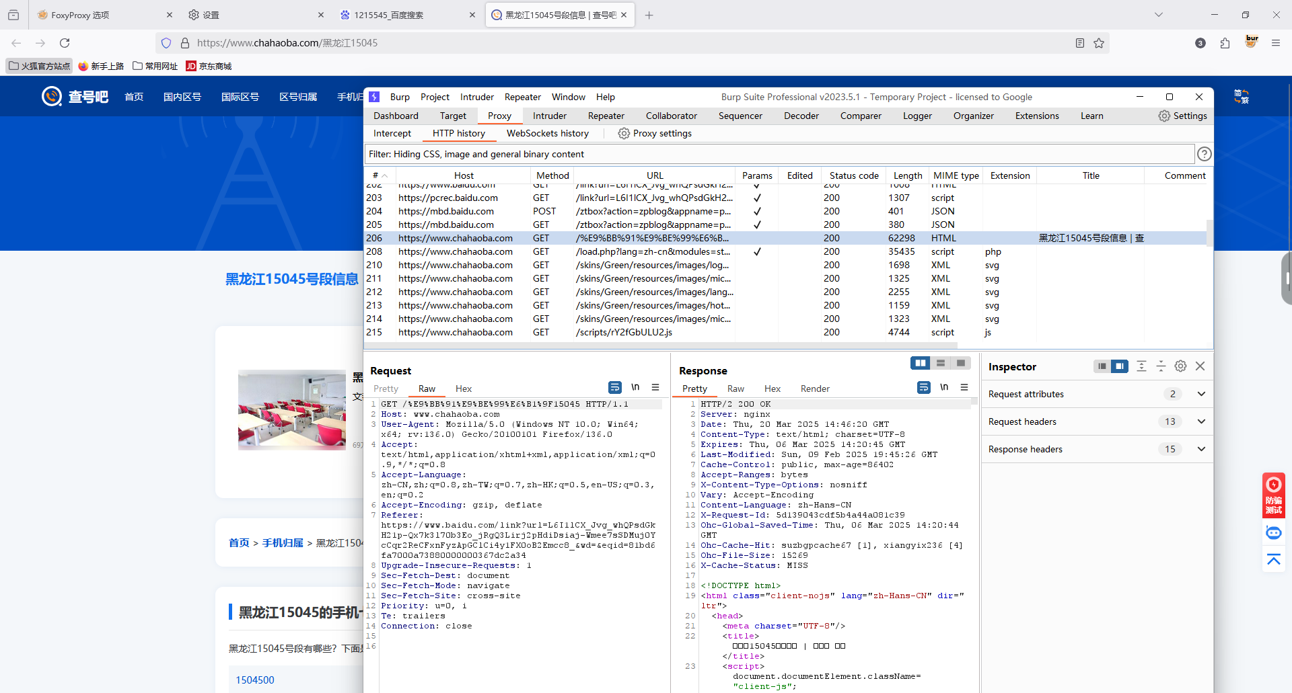The height and width of the screenshot is (693, 1292).
Task: Open Inspector settings gear
Action: pyautogui.click(x=1180, y=366)
